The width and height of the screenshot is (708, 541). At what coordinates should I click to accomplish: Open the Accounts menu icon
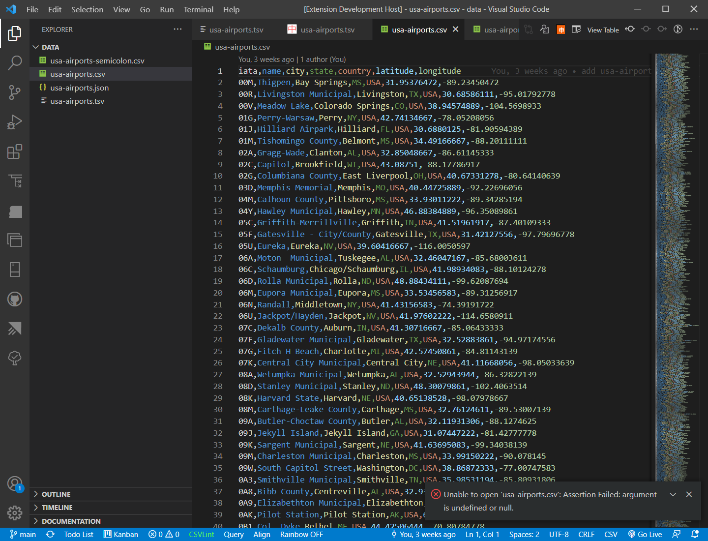coord(15,484)
